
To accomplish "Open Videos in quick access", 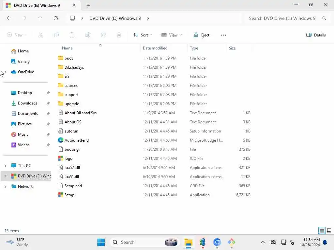I will [x=20, y=145].
